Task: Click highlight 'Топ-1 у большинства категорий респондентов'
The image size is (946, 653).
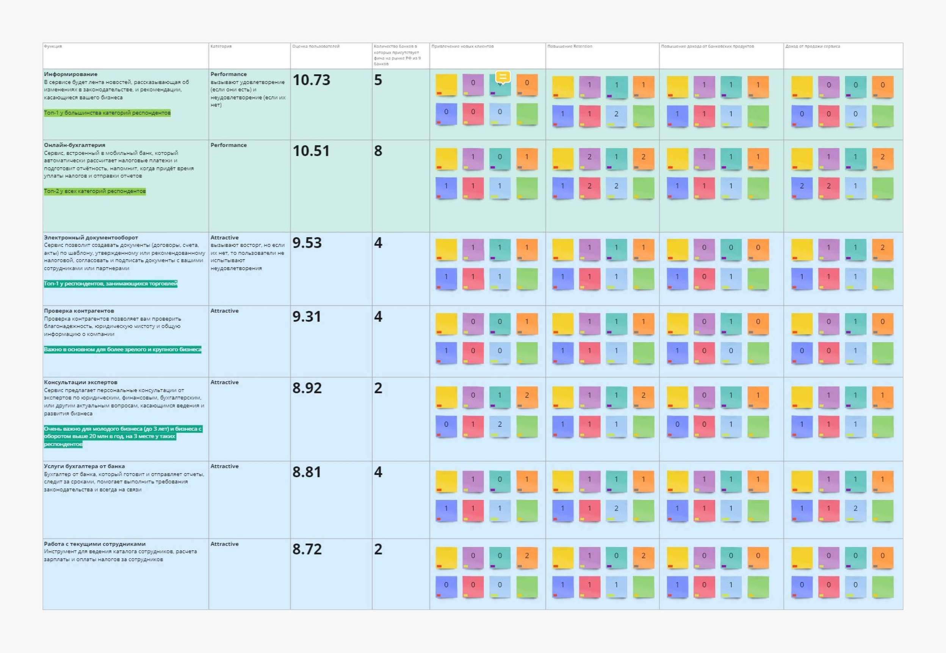Action: (x=107, y=113)
